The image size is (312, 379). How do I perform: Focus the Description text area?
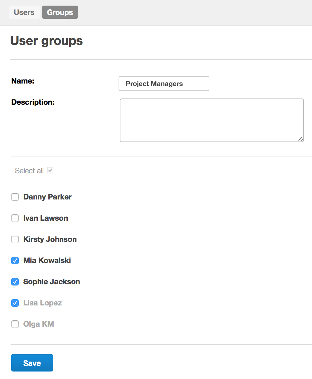(212, 120)
